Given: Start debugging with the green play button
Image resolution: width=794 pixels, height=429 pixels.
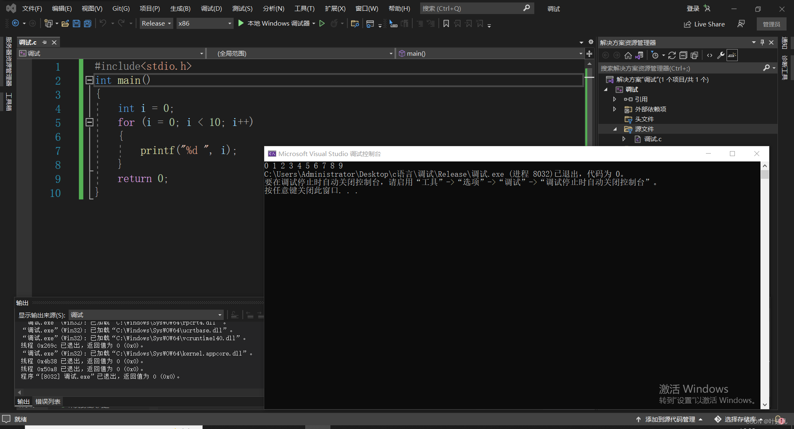Looking at the screenshot, I should point(241,24).
